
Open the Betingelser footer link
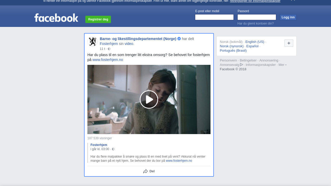248,60
